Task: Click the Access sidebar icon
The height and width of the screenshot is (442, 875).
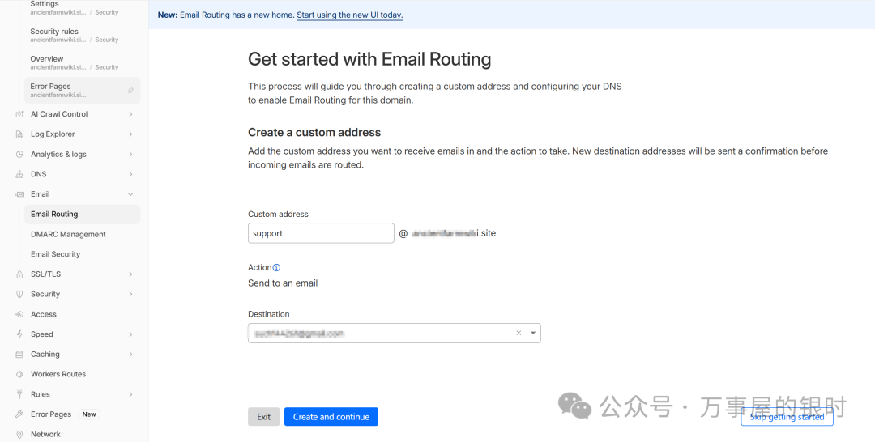Action: [x=19, y=314]
